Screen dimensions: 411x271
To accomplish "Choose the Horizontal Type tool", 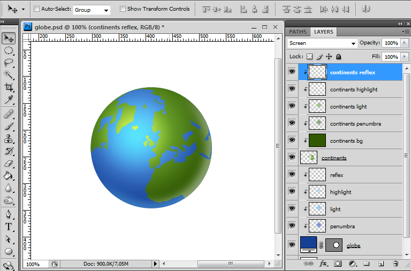I will [9, 227].
